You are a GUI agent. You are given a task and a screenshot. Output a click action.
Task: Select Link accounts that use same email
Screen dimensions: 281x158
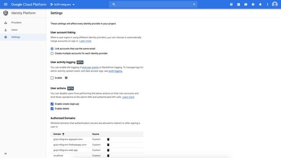click(x=52, y=49)
